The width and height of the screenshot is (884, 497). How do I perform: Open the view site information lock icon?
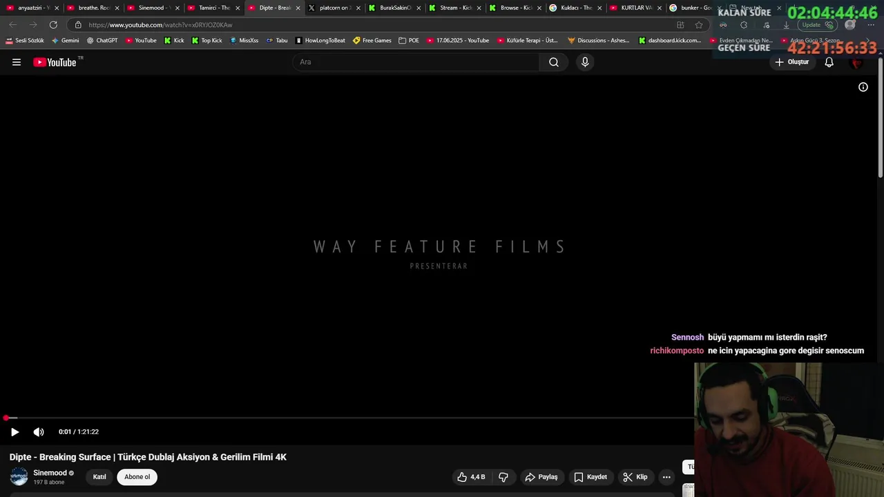pos(78,25)
